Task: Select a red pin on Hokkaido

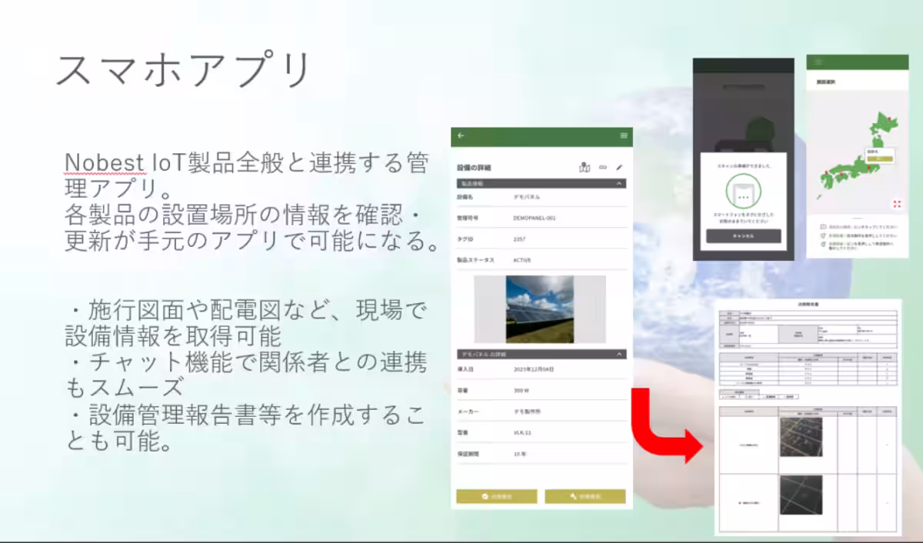Action: (x=891, y=118)
